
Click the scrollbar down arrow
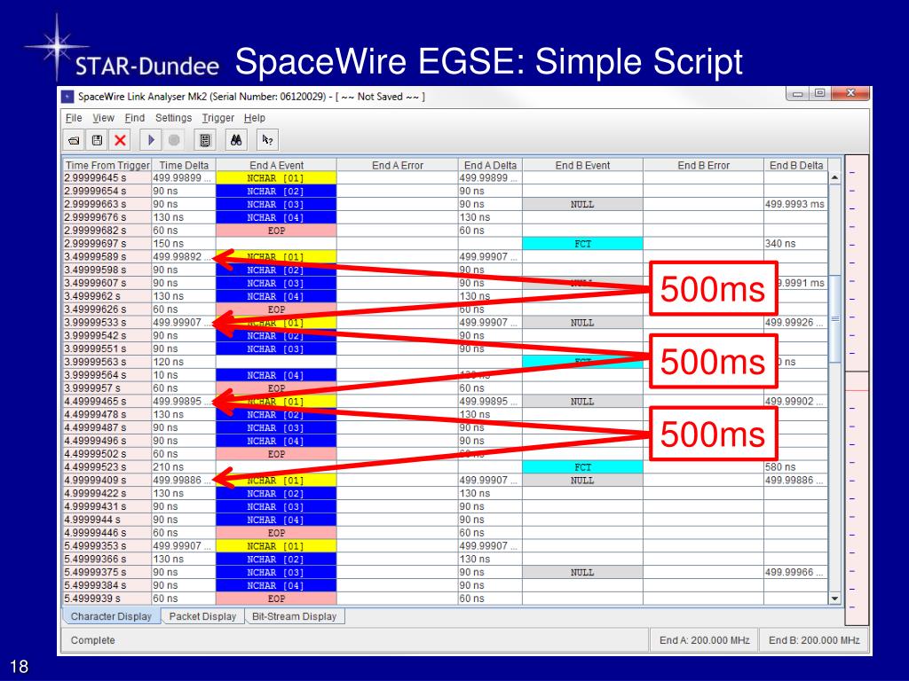tap(834, 599)
